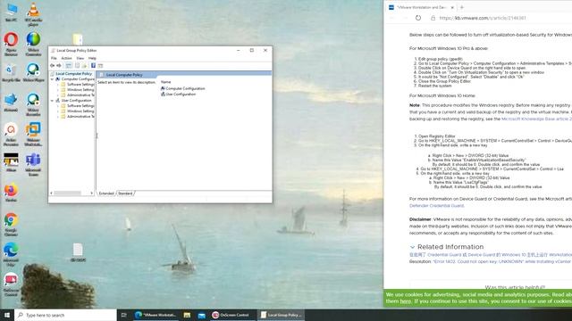Expand Software Settings under User Configuration
This screenshot has height=321, width=572.
tap(57, 106)
